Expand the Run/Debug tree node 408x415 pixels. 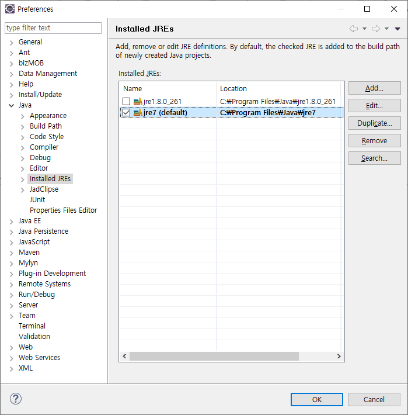pyautogui.click(x=11, y=295)
